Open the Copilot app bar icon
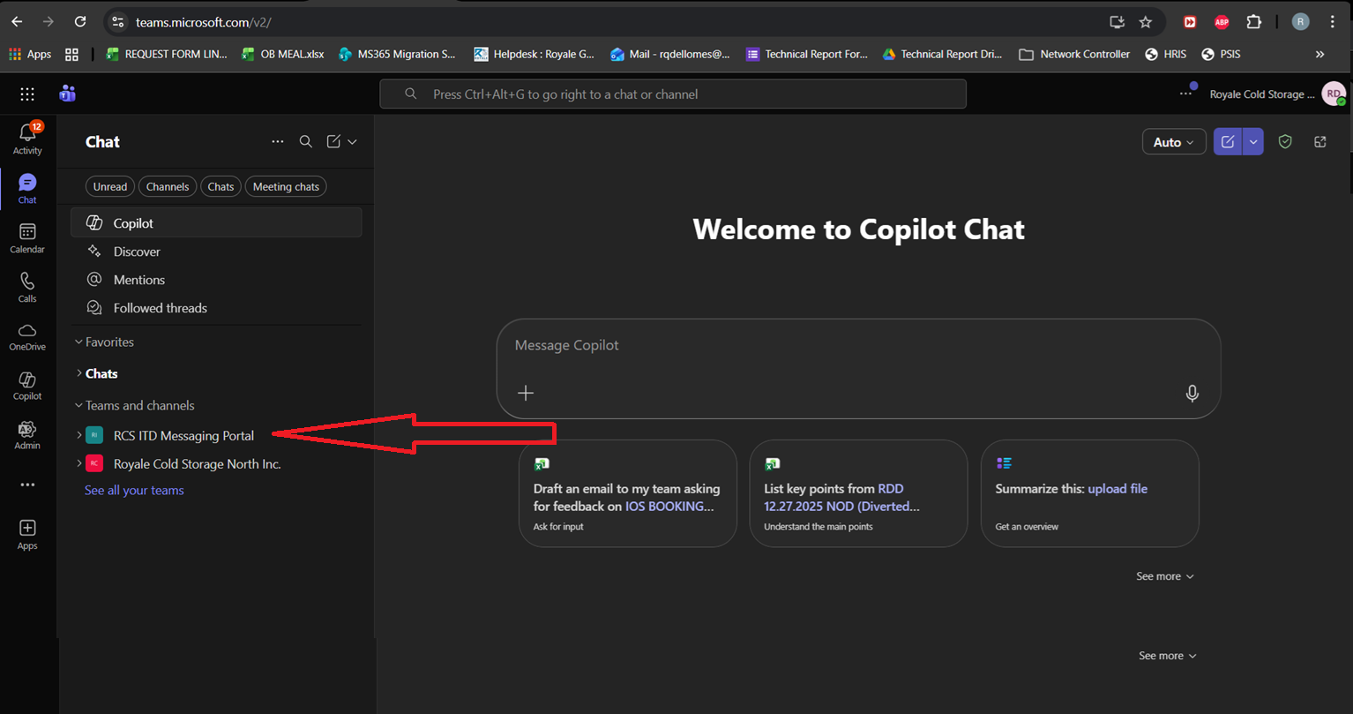Image resolution: width=1353 pixels, height=714 pixels. pyautogui.click(x=27, y=386)
